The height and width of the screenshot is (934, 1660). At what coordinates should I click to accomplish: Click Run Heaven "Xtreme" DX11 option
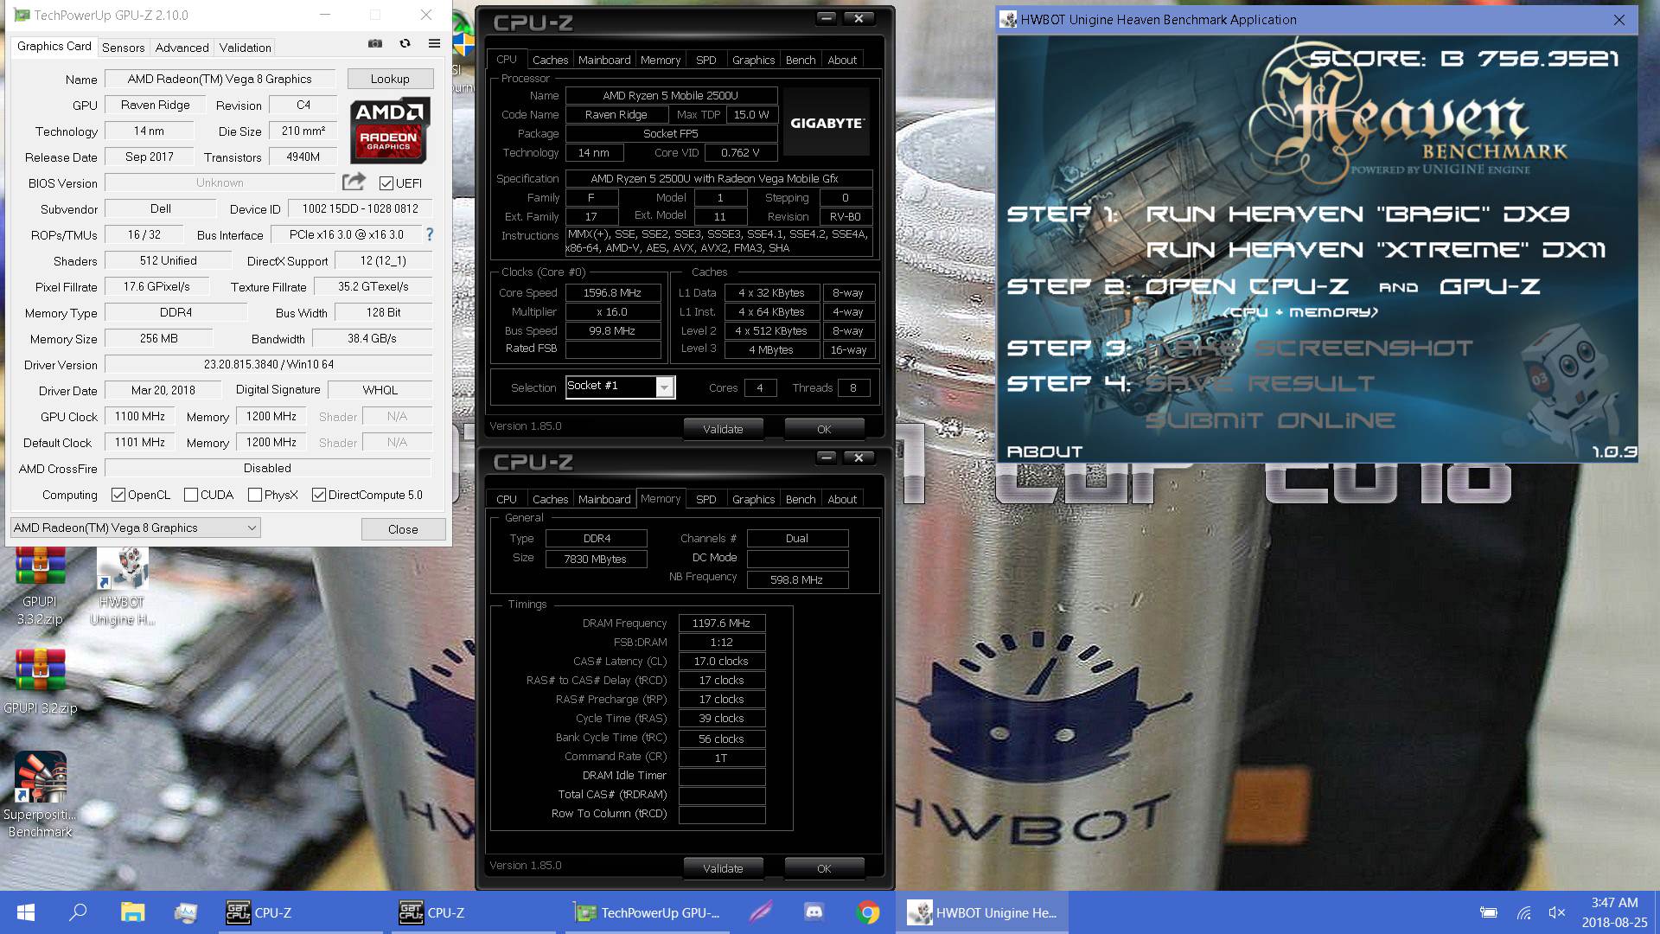click(1376, 250)
